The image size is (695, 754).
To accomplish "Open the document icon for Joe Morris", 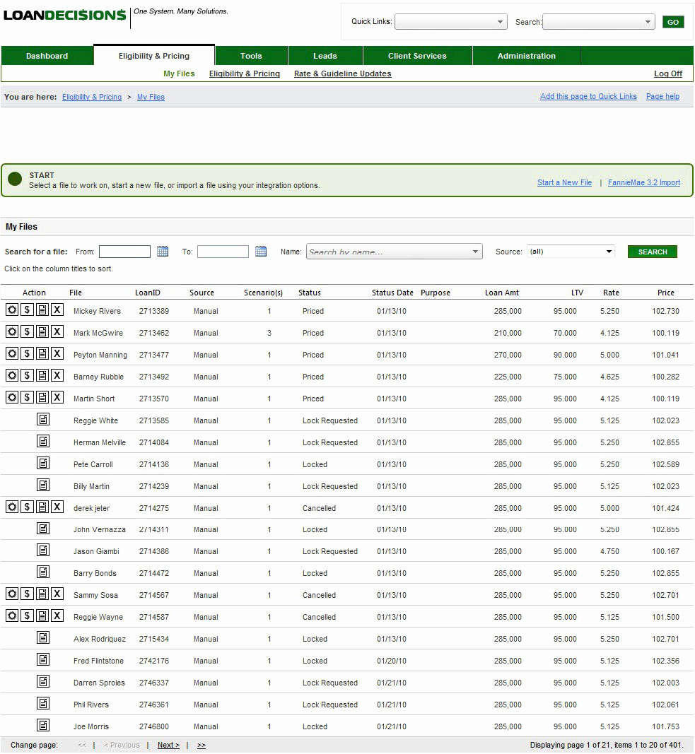I will 43,726.
